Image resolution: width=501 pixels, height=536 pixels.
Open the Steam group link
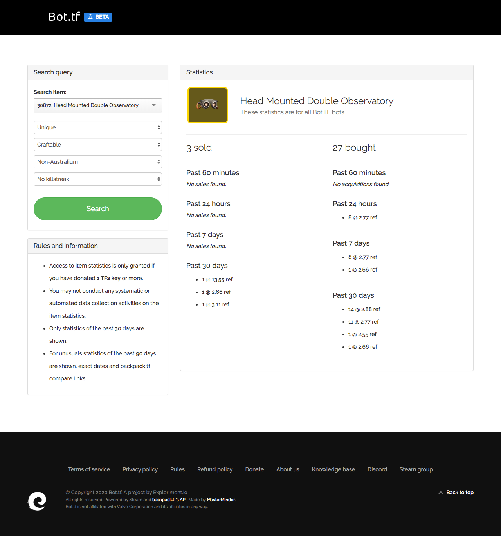point(416,469)
